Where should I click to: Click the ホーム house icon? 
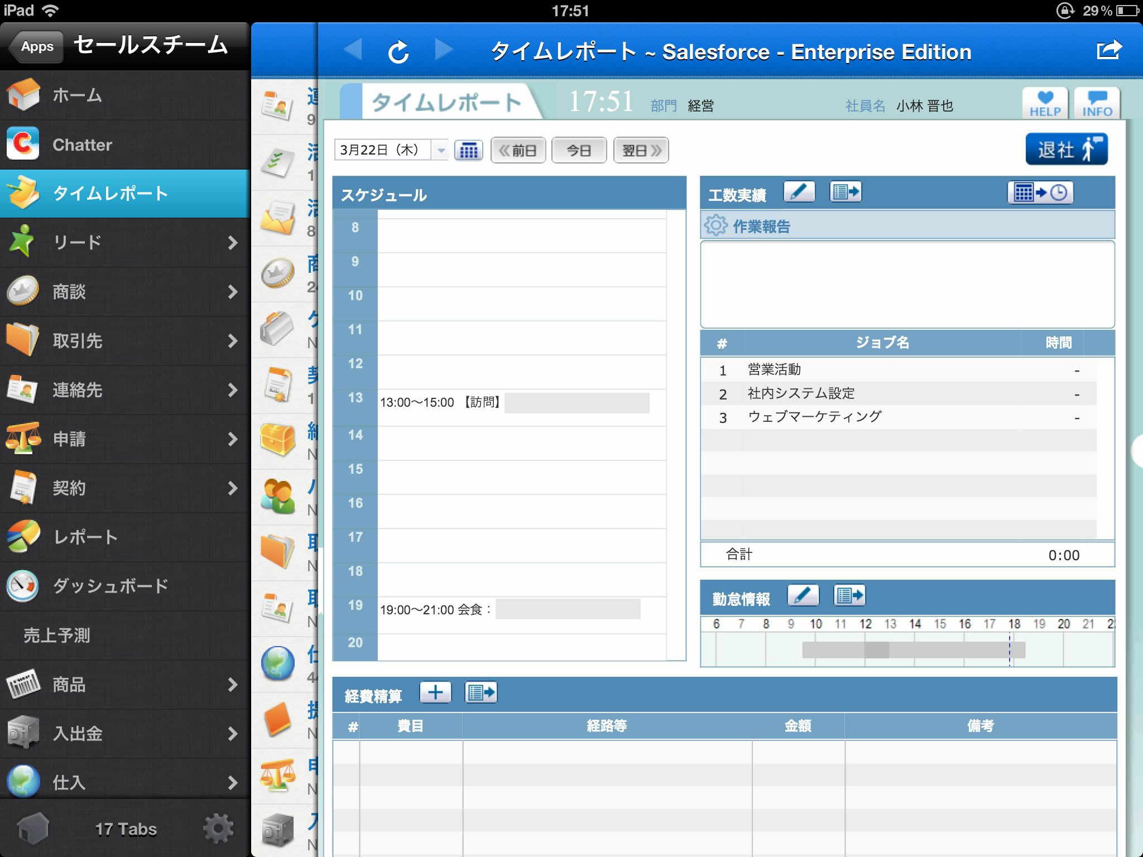point(23,94)
